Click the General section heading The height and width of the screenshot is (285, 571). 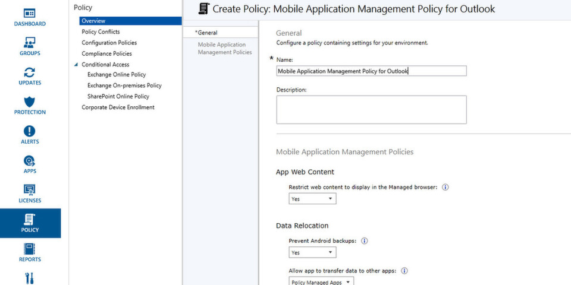tap(289, 33)
